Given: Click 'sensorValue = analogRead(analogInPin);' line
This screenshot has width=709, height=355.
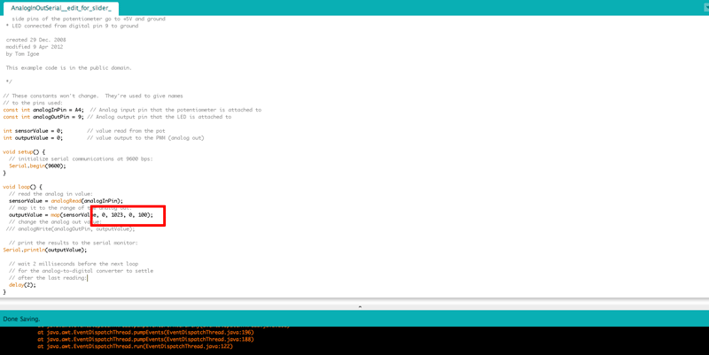Looking at the screenshot, I should pos(66,201).
